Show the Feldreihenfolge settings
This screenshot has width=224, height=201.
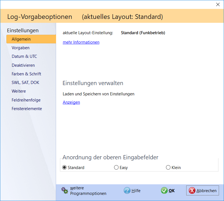click(x=26, y=100)
